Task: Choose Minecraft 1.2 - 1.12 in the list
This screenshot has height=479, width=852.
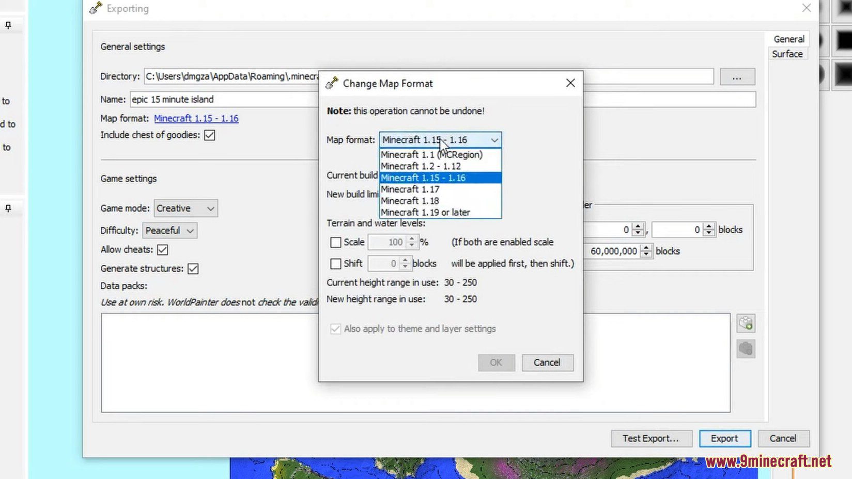Action: coord(440,166)
